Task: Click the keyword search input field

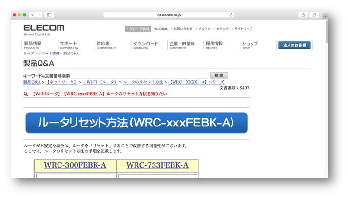Action: click(140, 76)
